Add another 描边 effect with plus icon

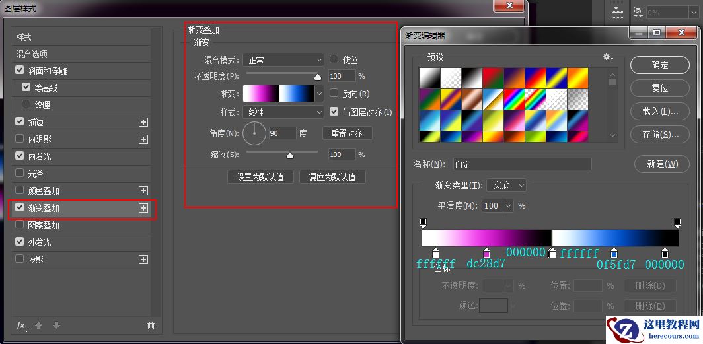coord(143,122)
